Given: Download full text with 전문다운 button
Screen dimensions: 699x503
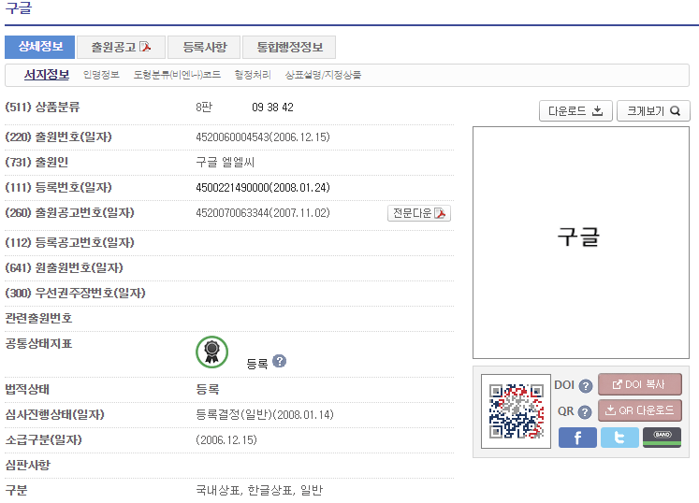Looking at the screenshot, I should [x=419, y=213].
